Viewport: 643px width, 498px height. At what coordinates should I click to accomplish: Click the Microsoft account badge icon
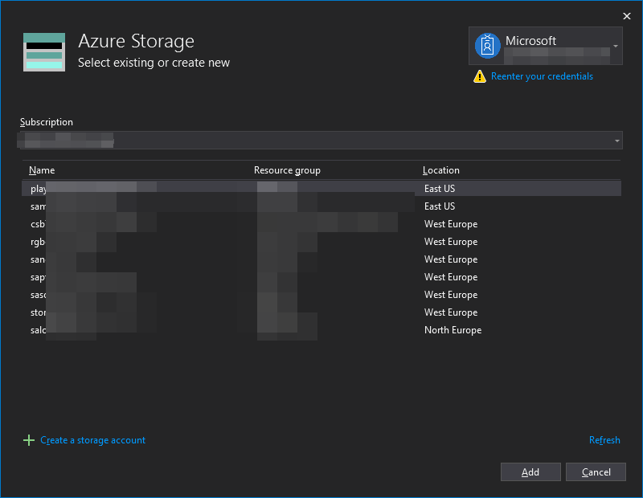[487, 46]
